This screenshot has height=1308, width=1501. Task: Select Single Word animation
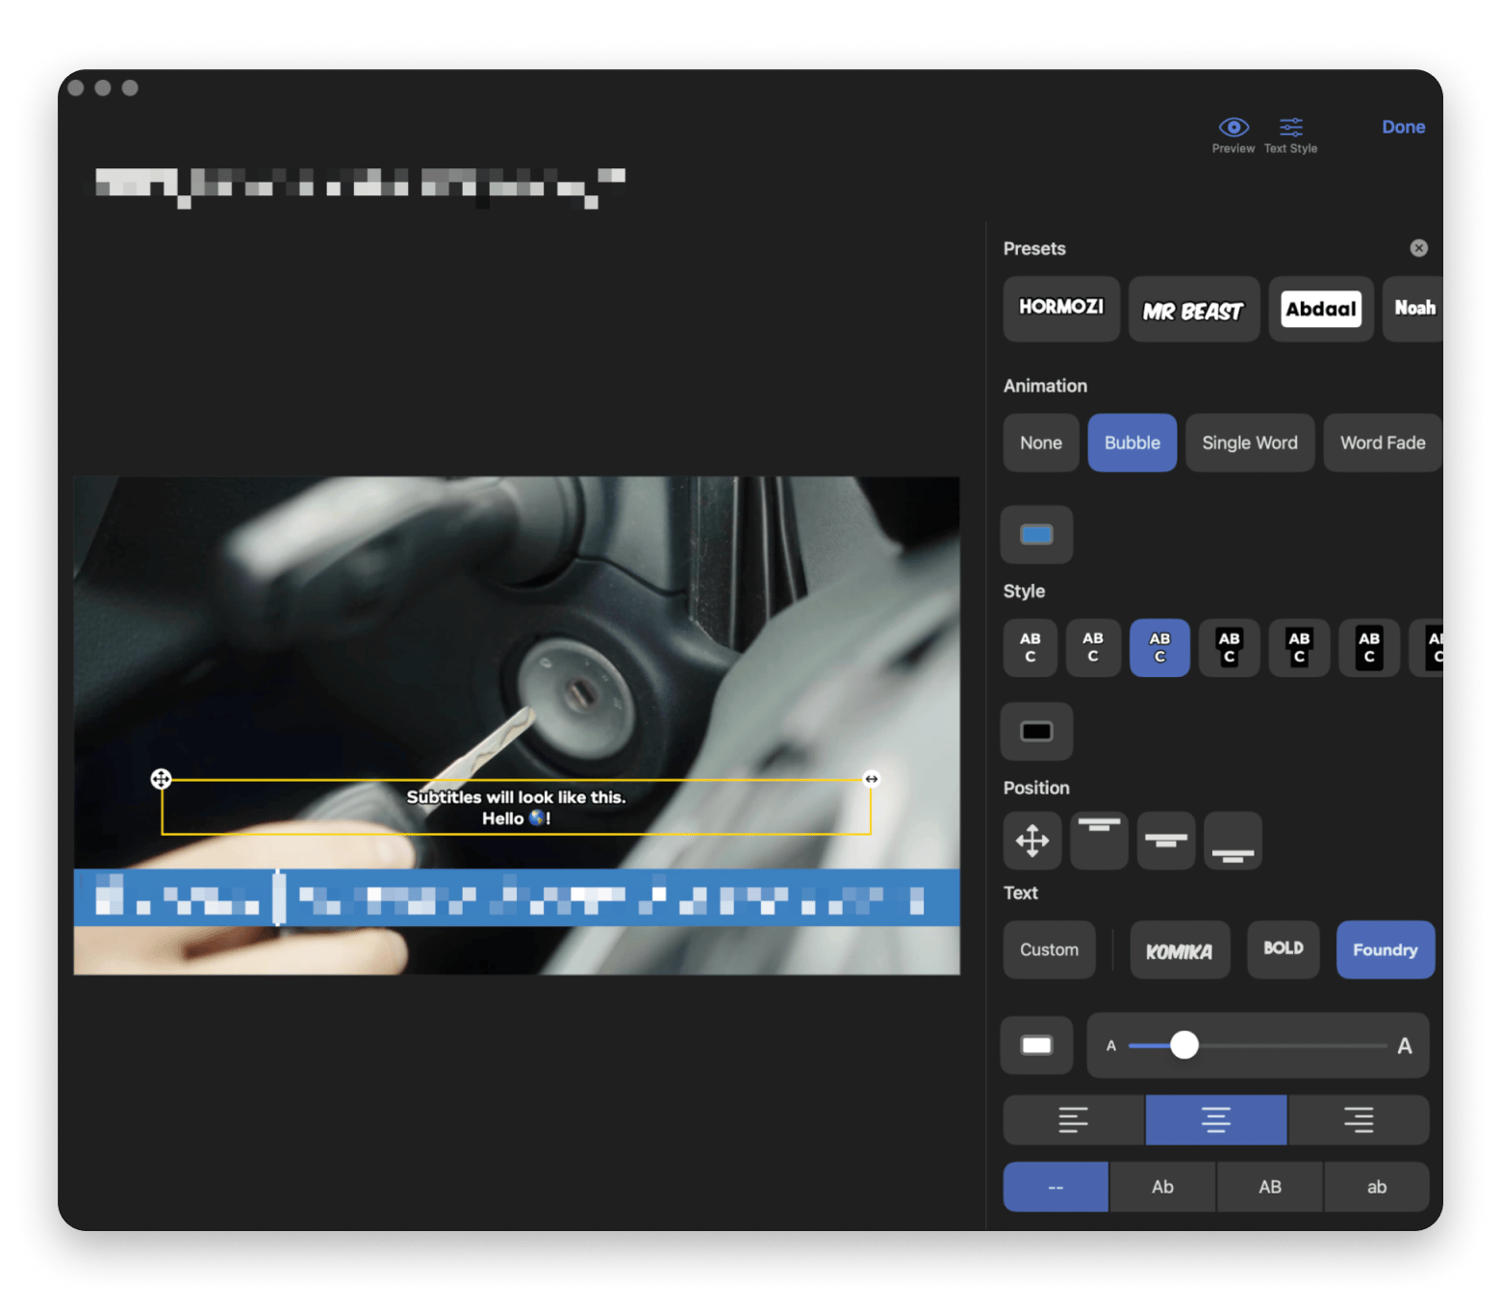coord(1249,443)
